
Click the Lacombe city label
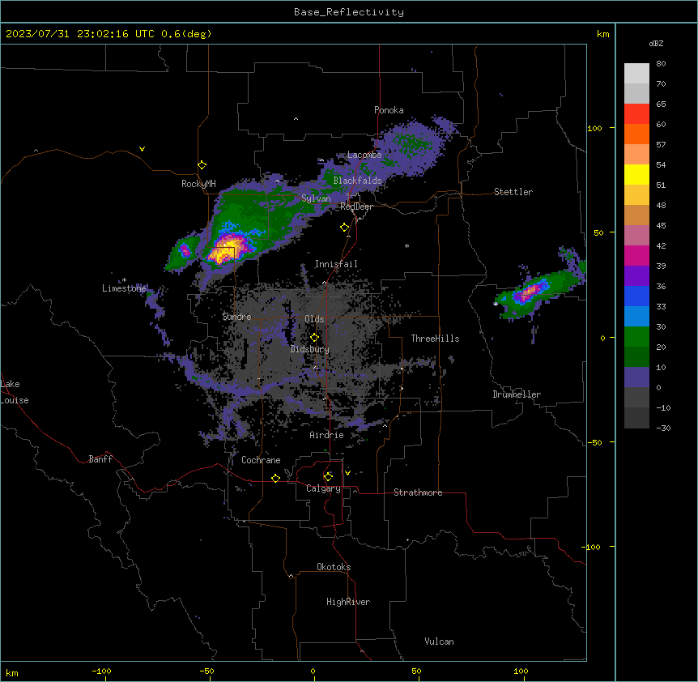tap(364, 155)
